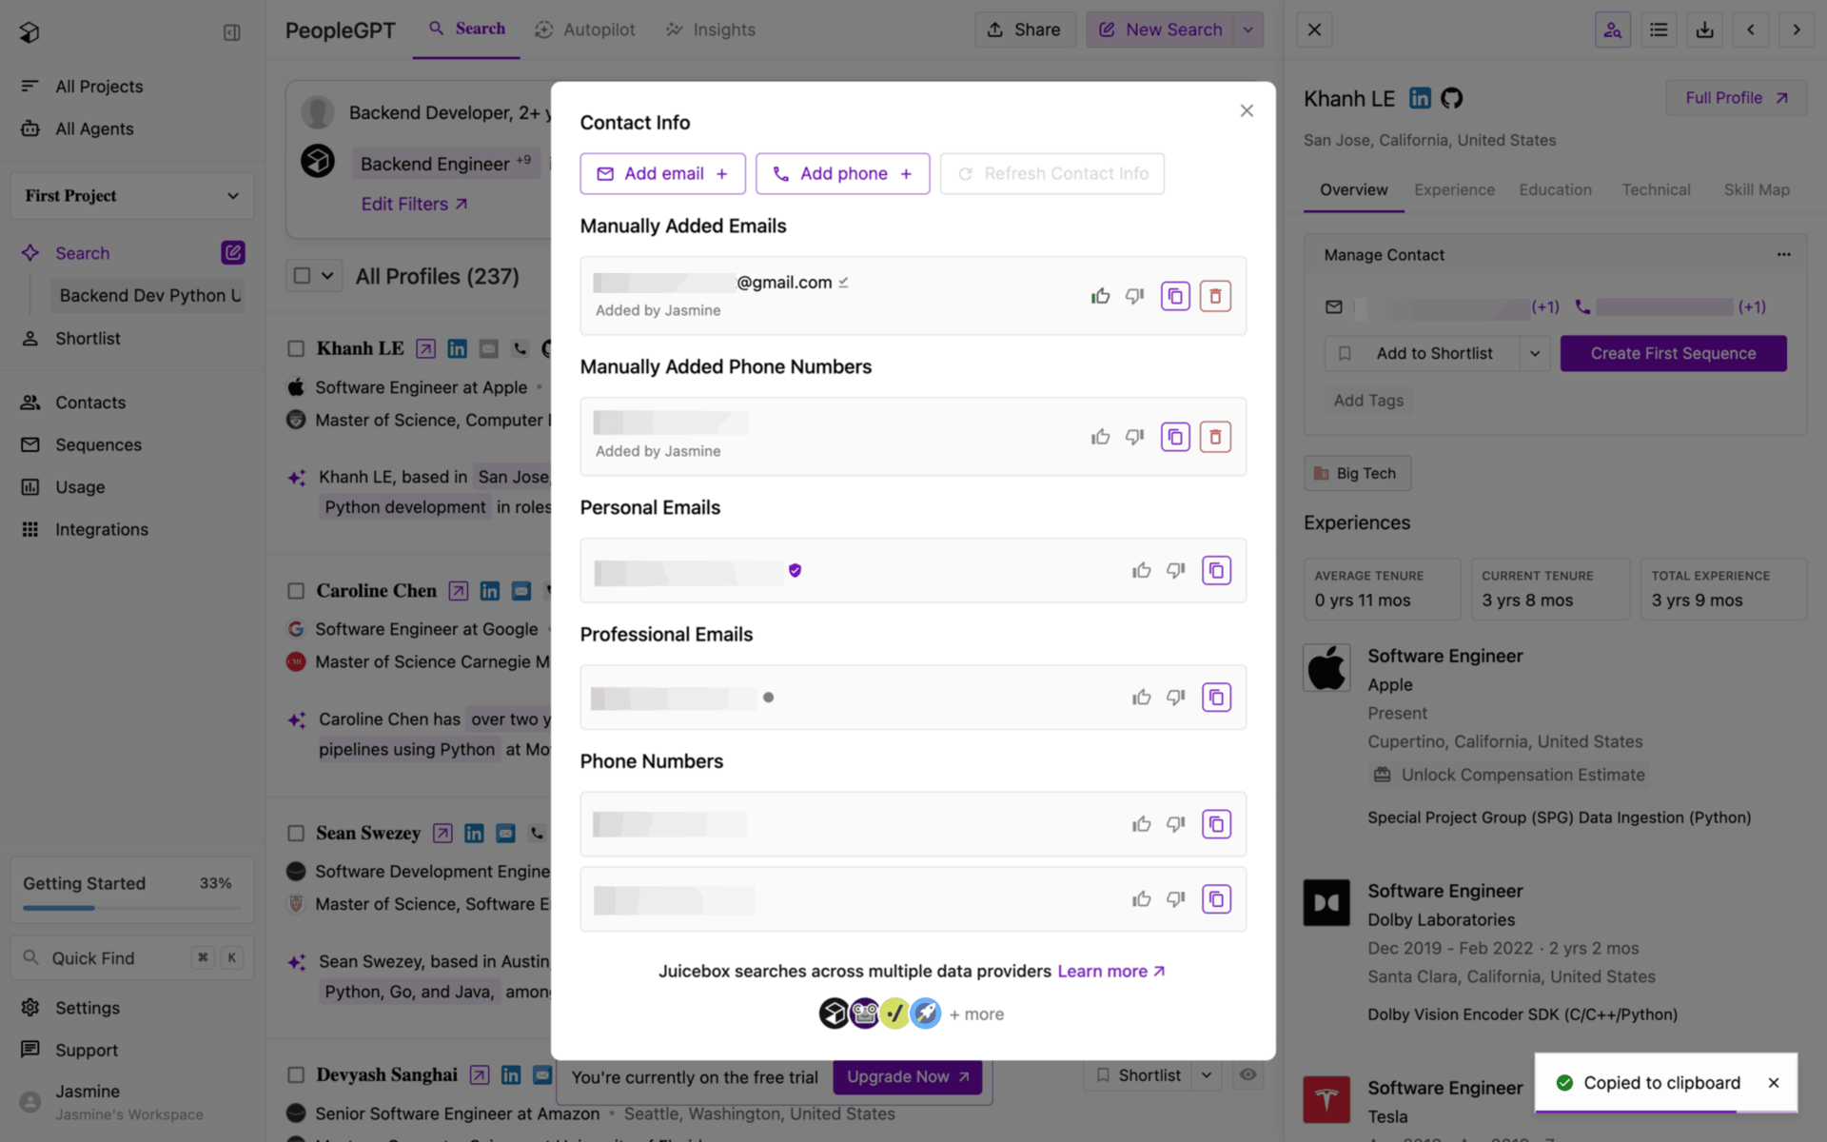Viewport: 1827px width, 1142px height.
Task: Click the new search edit icon beside Search
Action: pyautogui.click(x=233, y=252)
